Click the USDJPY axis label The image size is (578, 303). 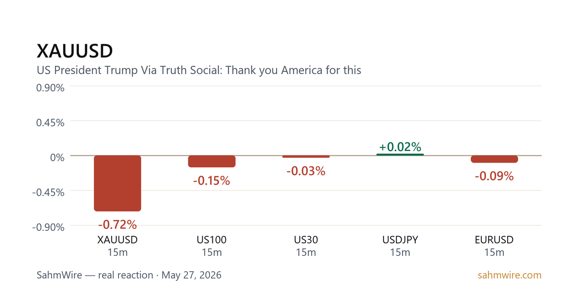point(400,240)
